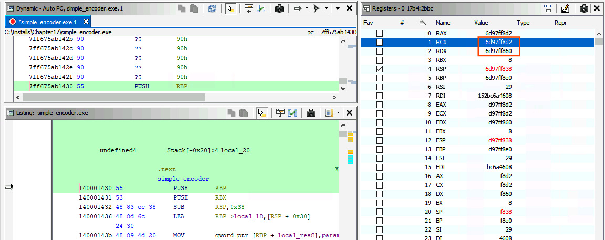Sort registers by the Name column header
The width and height of the screenshot is (605, 240).
[443, 23]
